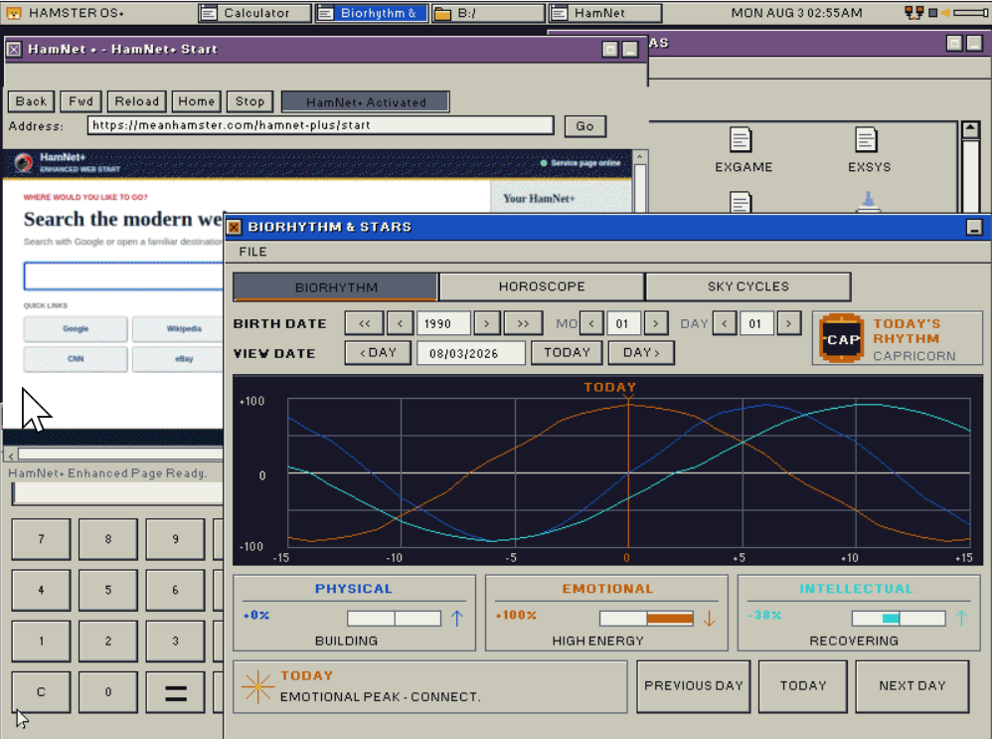Click the Emotional level bar
Image resolution: width=992 pixels, height=739 pixels.
pos(646,618)
